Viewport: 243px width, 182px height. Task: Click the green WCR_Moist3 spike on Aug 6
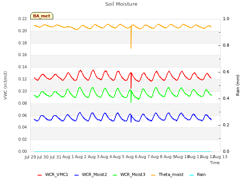click(x=131, y=96)
